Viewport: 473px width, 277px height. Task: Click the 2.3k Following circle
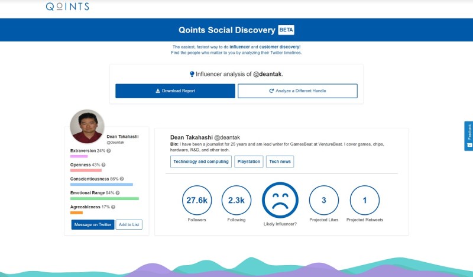coord(237,200)
